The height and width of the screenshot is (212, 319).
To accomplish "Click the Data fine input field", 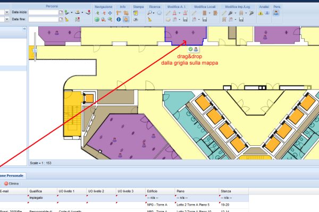I will pos(44,19).
